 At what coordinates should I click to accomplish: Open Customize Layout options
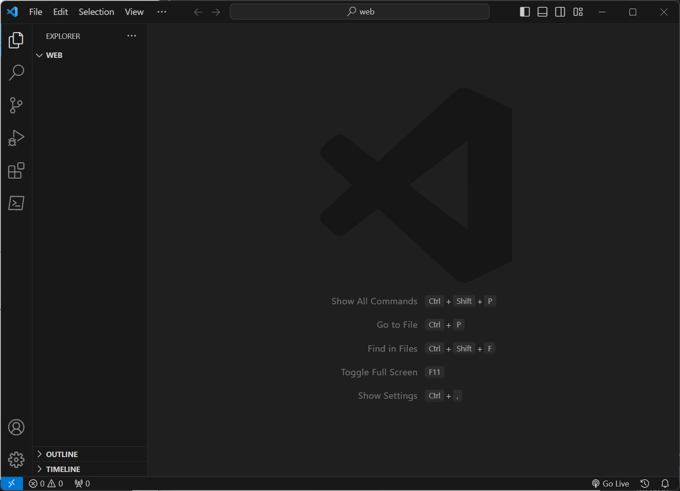[578, 12]
